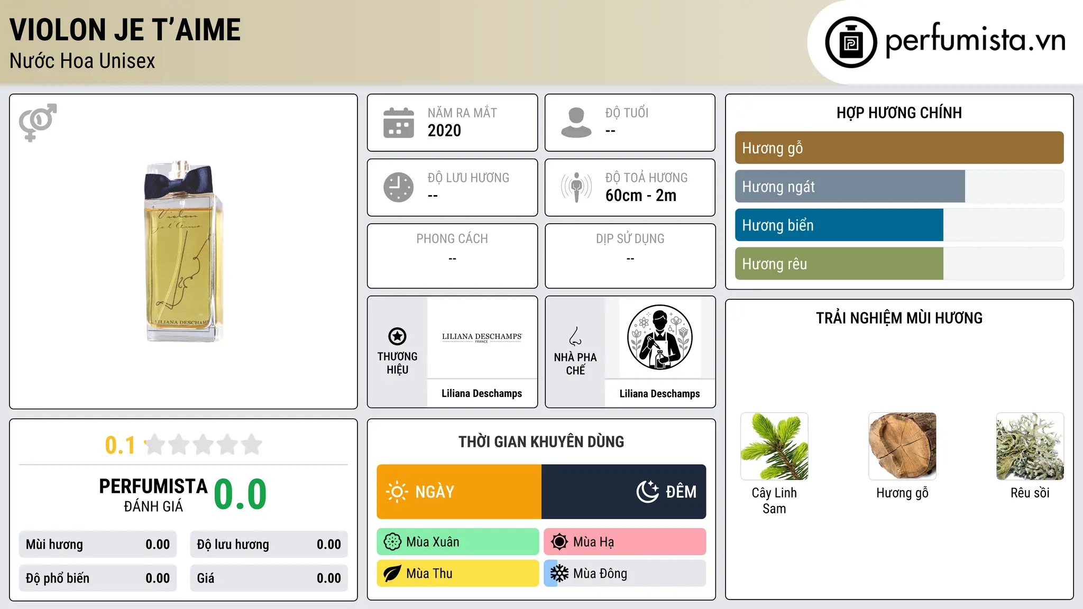Viewport: 1083px width, 609px height.
Task: Click the unisex gender symbol icon
Action: 38,123
